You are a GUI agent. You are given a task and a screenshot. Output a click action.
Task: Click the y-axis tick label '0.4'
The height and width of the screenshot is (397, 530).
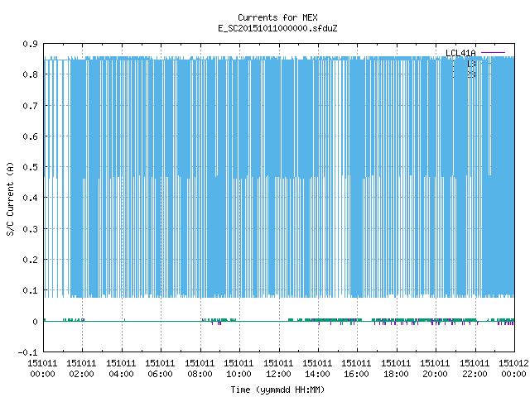point(30,198)
